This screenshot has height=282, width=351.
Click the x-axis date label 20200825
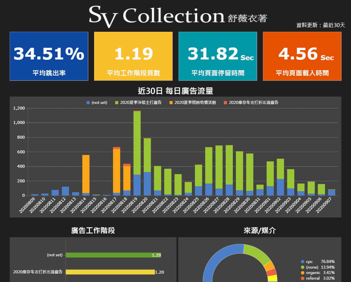point(191,205)
